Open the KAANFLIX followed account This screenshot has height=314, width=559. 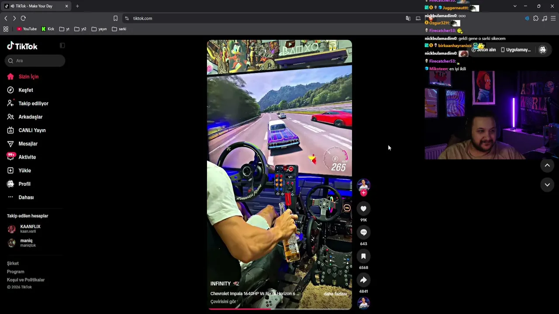[24, 229]
